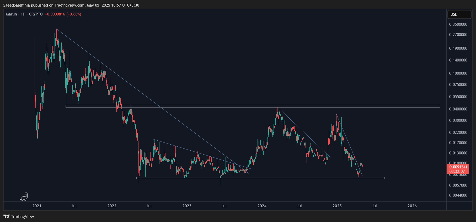Image resolution: width=476 pixels, height=222 pixels.
Task: Click the 0.0550000 price axis label
Action: tap(458, 97)
